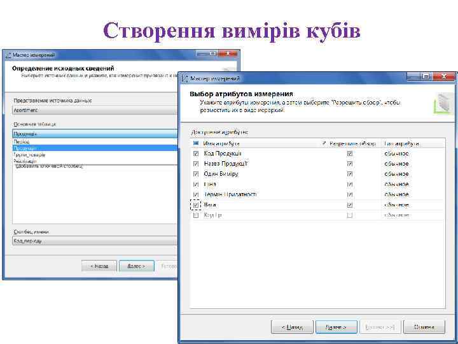The height and width of the screenshot is (344, 458).
Task: Sort by the Имя атрибута column header
Action: (x=221, y=143)
